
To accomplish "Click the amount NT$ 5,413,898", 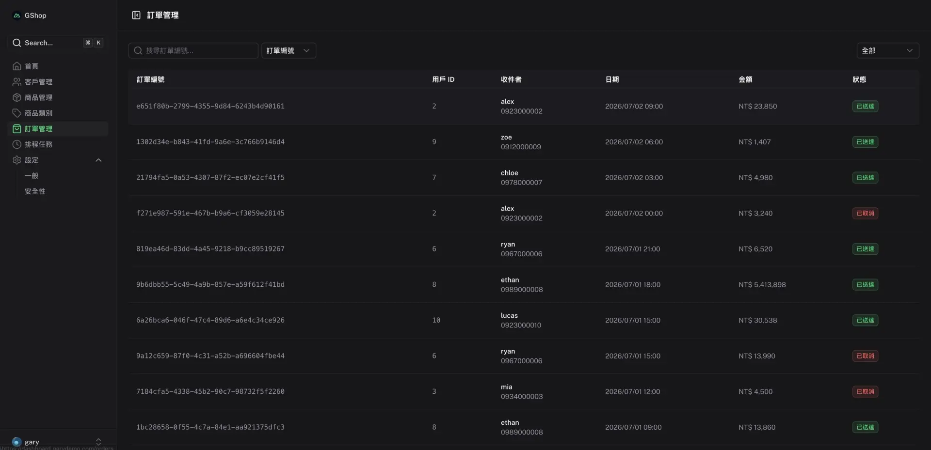I will [x=762, y=284].
